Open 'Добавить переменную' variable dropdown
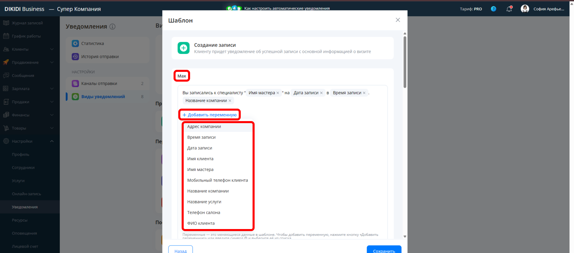The width and height of the screenshot is (574, 253). 209,115
